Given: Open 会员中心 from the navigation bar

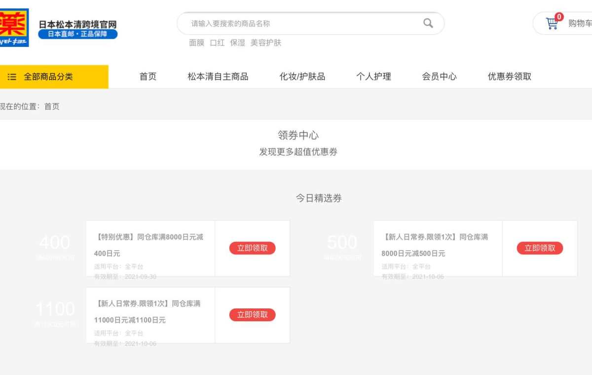Looking at the screenshot, I should pyautogui.click(x=439, y=76).
